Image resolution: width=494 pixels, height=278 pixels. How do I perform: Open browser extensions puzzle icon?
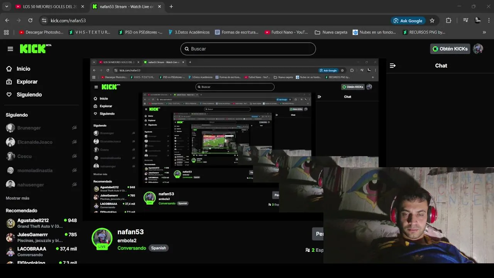pos(448,20)
